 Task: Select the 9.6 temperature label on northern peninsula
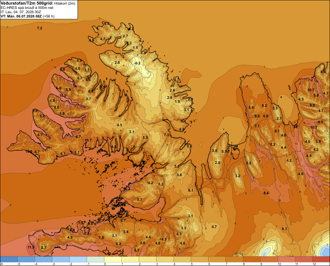click(257, 116)
